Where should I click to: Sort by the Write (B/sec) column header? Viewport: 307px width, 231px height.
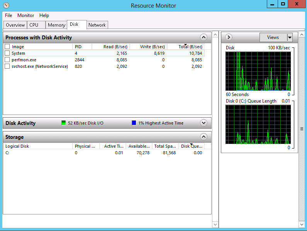click(149, 47)
